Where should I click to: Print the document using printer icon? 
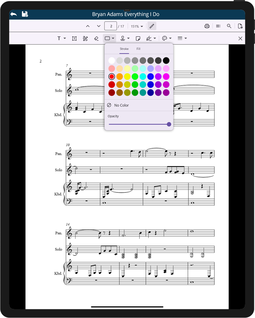pyautogui.click(x=207, y=26)
